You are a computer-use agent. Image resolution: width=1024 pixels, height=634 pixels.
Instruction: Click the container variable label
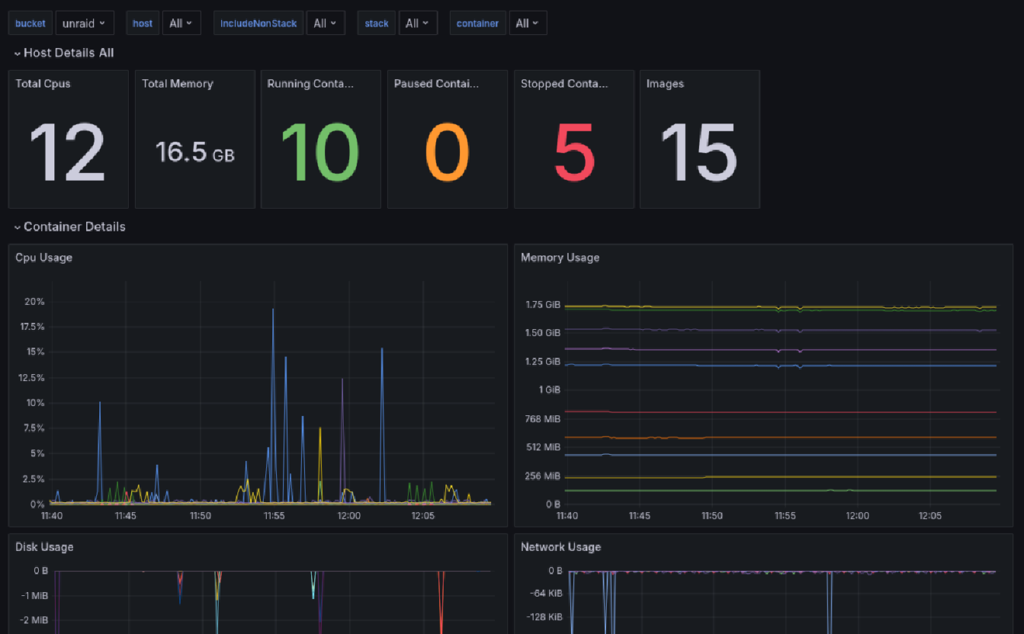[x=477, y=23]
